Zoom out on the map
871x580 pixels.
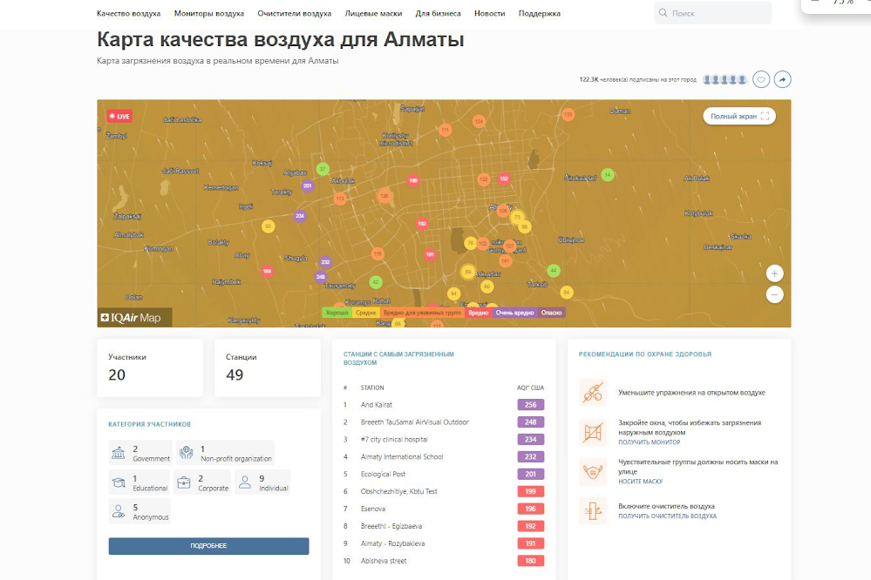click(x=774, y=294)
